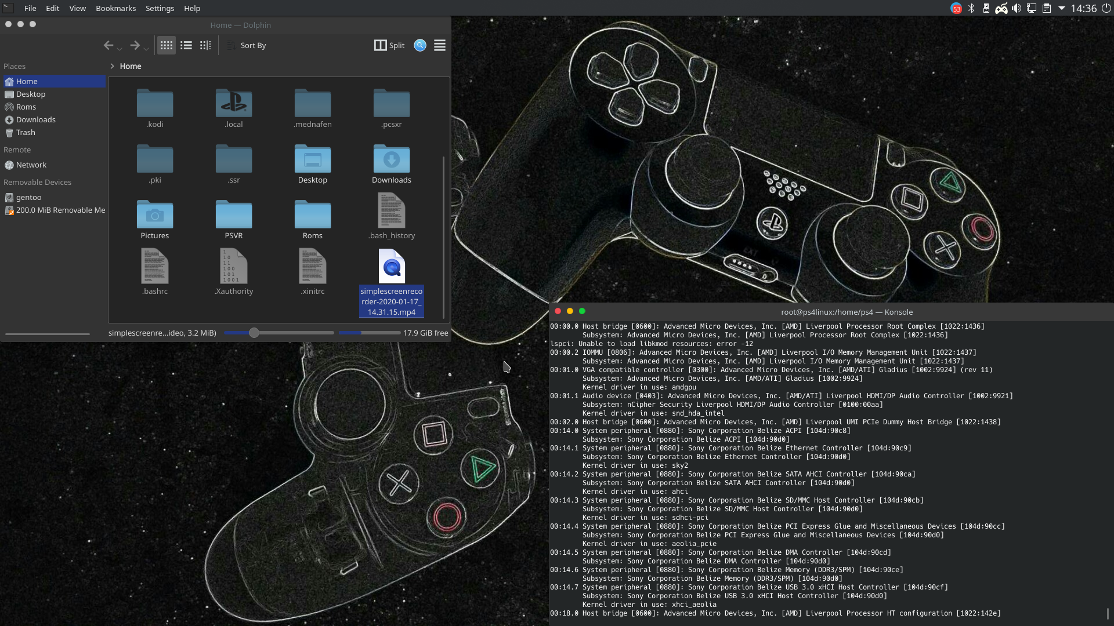Open the search tool in Dolphin
Image resolution: width=1114 pixels, height=626 pixels.
420,45
